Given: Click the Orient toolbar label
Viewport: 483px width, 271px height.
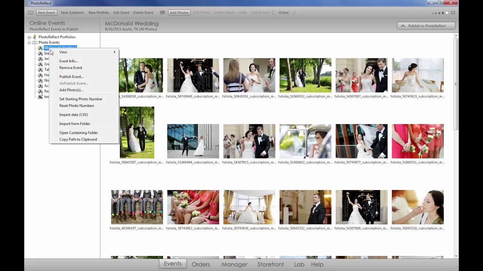Looking at the screenshot, I should coord(283,12).
